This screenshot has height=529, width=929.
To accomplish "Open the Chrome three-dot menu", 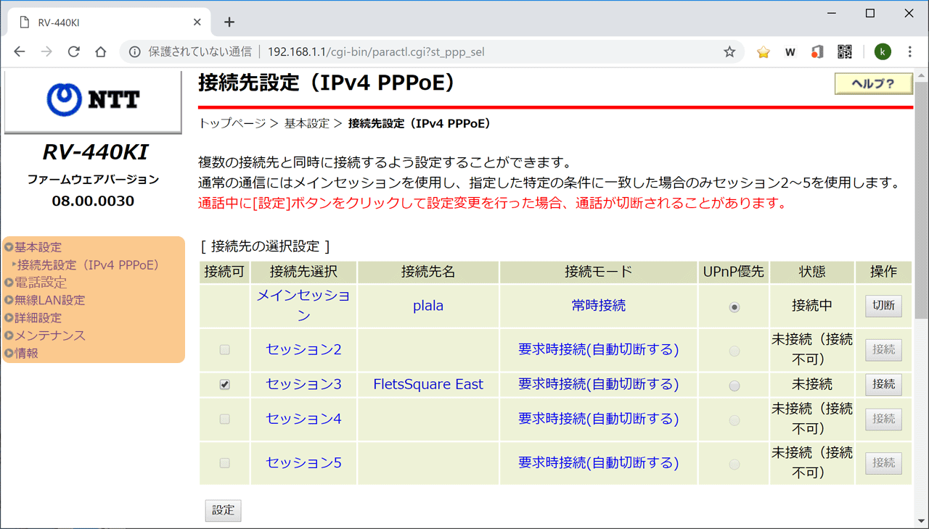I will (910, 52).
